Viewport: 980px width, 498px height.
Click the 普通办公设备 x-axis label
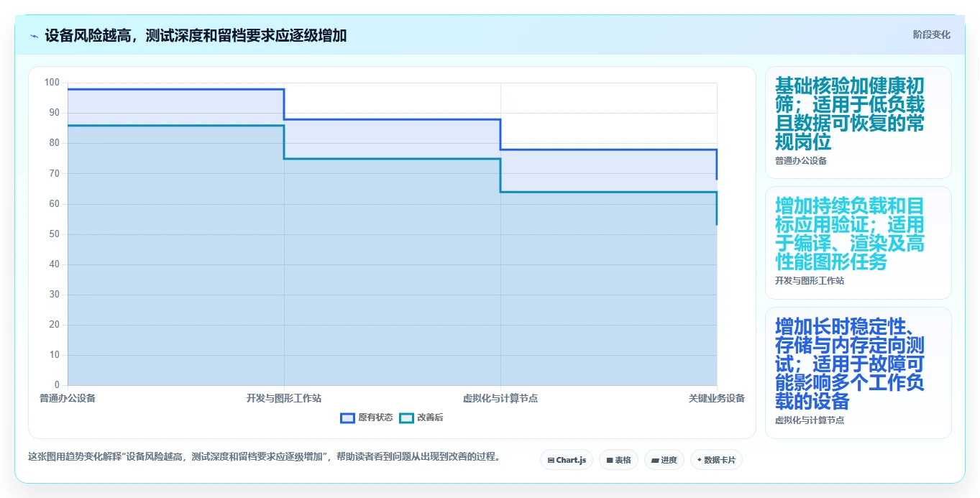(x=68, y=398)
